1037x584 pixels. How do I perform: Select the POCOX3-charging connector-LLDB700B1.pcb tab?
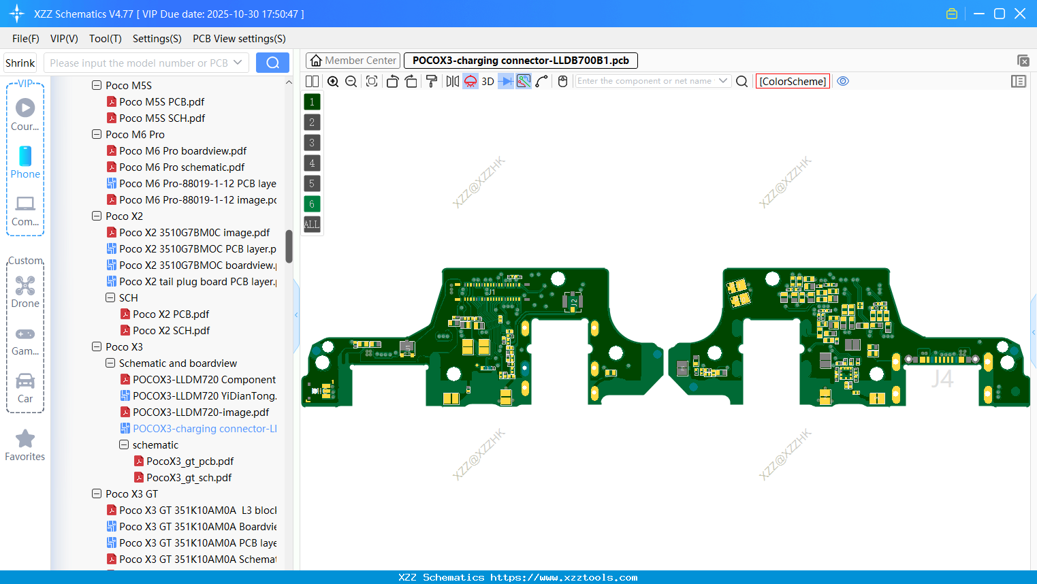coord(521,61)
